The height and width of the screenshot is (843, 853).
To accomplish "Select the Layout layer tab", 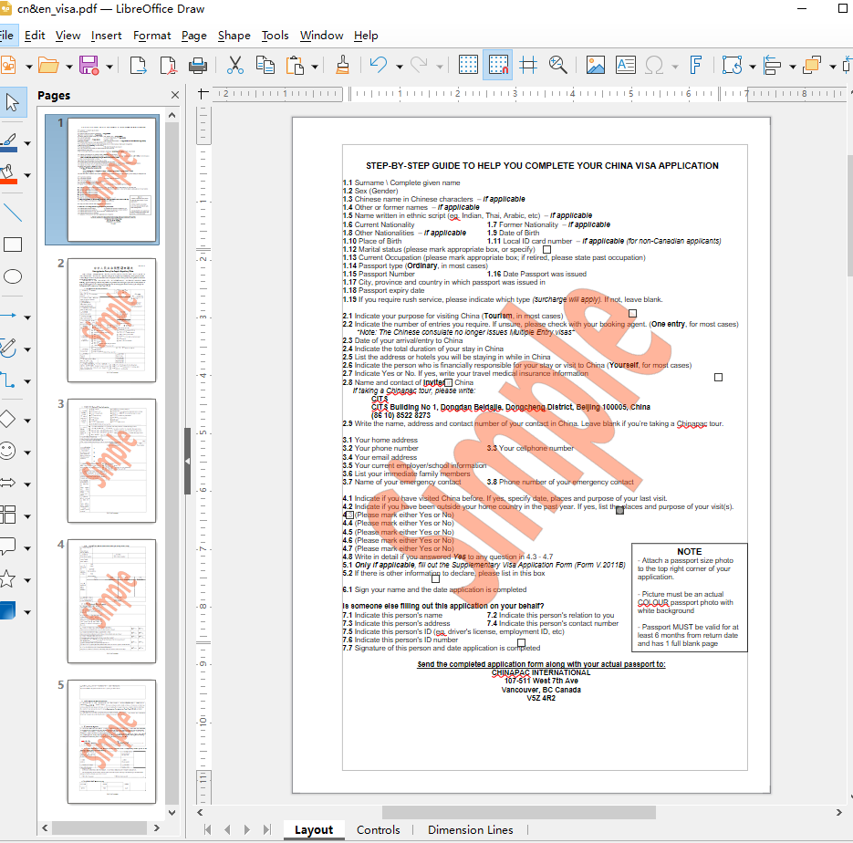I will coord(313,830).
